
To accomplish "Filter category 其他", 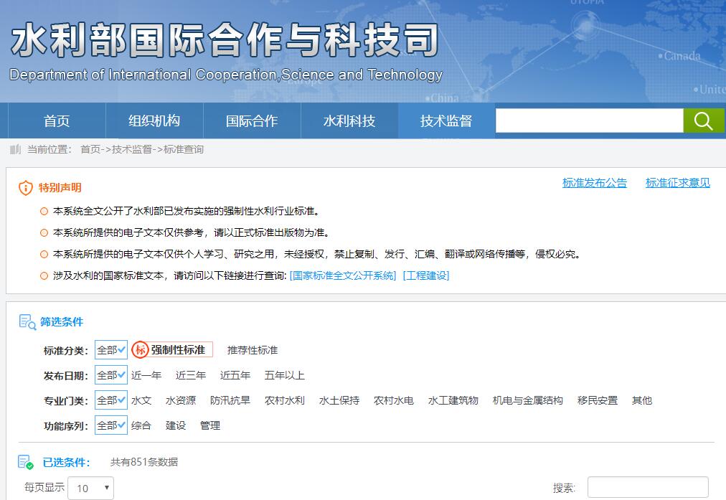I will [x=642, y=400].
